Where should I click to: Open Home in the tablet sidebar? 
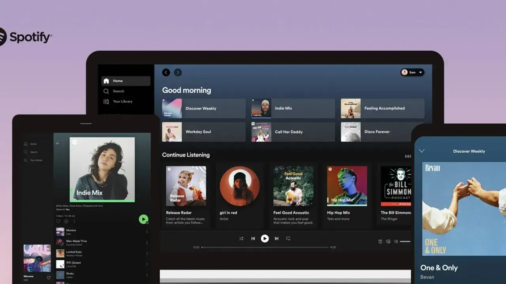pos(30,144)
